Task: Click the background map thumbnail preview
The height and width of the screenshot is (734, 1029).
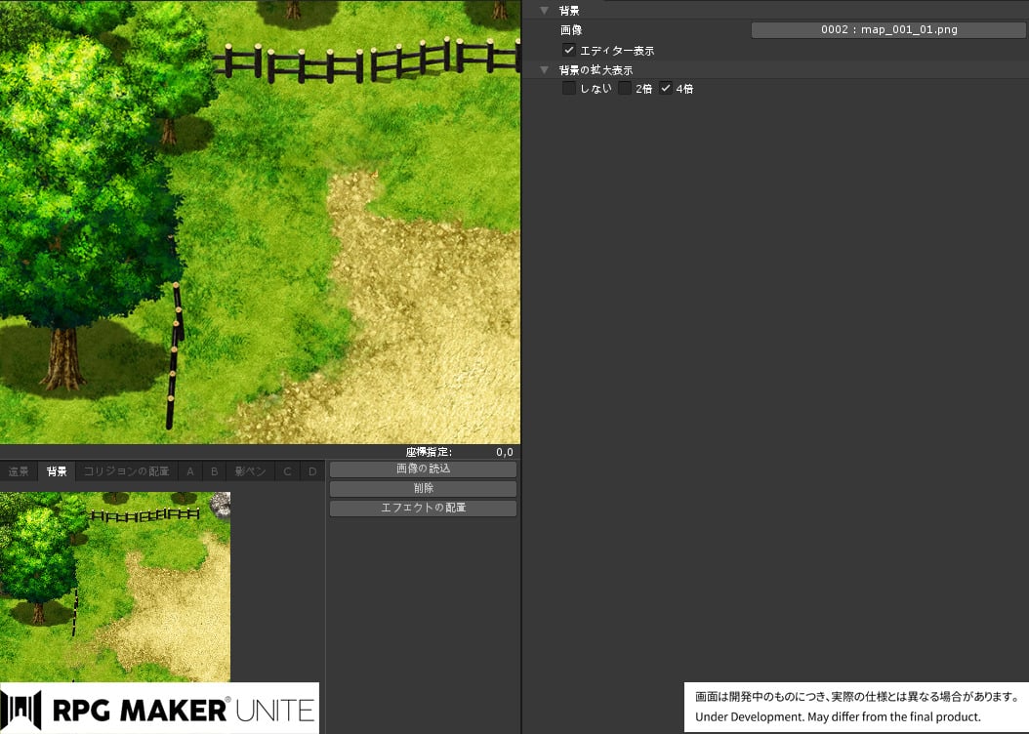Action: [x=115, y=586]
